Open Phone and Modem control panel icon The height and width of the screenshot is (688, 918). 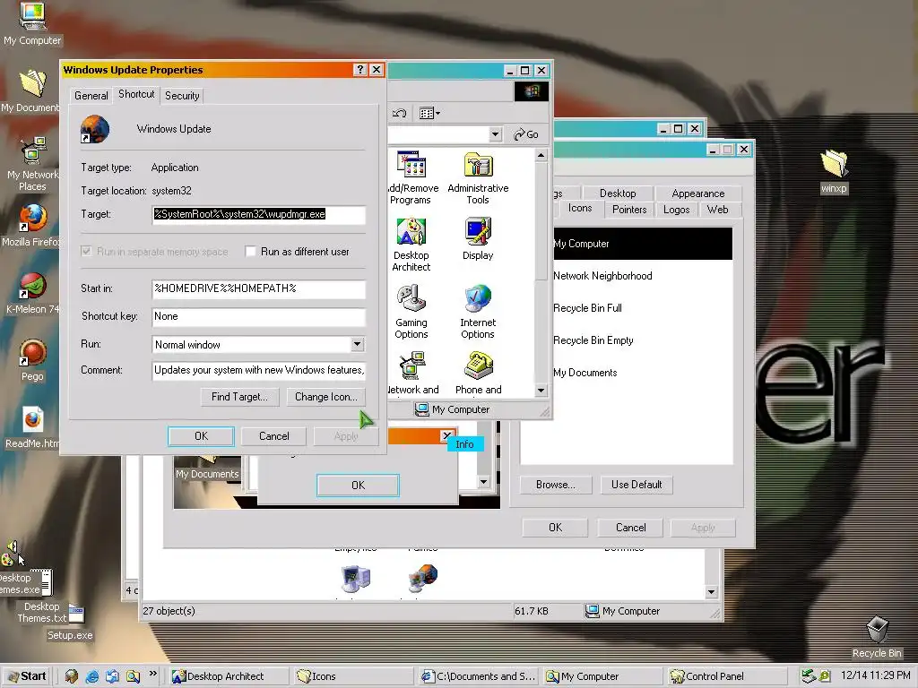coord(479,374)
